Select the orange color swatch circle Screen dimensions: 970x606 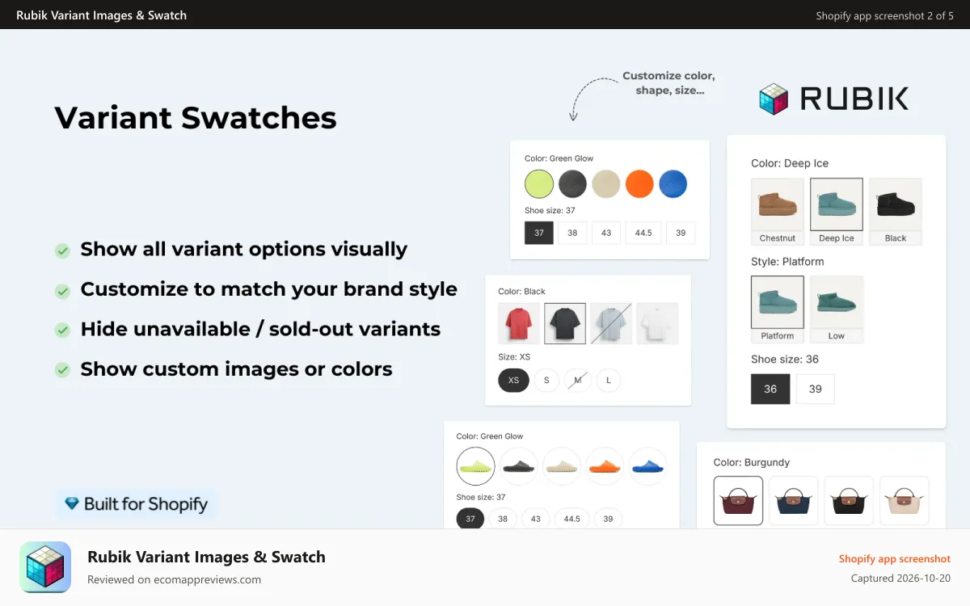(639, 184)
